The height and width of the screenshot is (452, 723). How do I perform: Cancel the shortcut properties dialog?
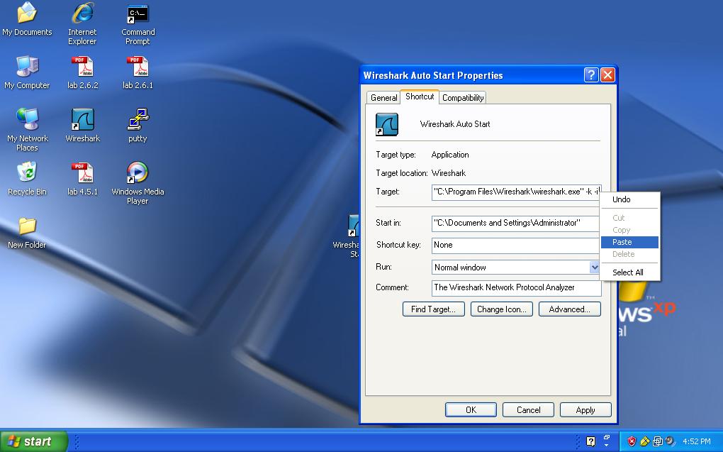pyautogui.click(x=528, y=410)
